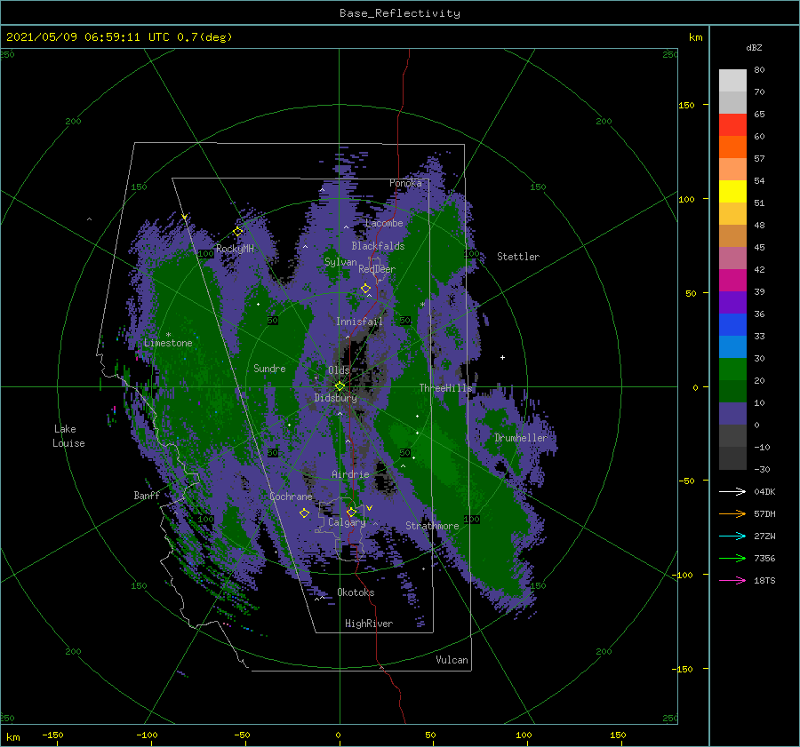Click the 80 value on the dBZ scale
The height and width of the screenshot is (747, 800).
[x=759, y=70]
